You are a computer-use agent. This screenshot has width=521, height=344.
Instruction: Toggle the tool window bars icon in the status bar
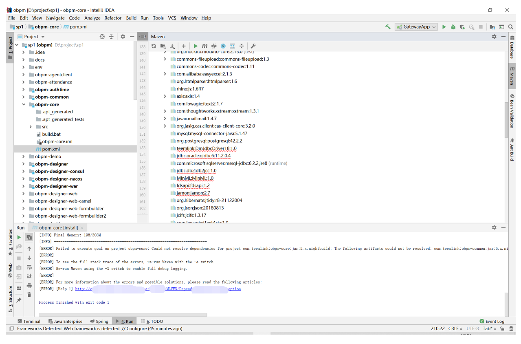point(11,329)
